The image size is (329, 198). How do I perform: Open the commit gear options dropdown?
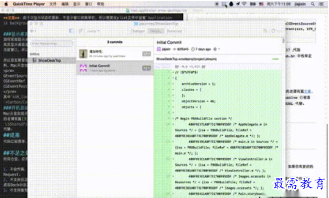pyautogui.click(x=216, y=49)
